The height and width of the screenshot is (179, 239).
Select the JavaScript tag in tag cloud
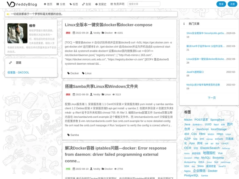point(202,129)
